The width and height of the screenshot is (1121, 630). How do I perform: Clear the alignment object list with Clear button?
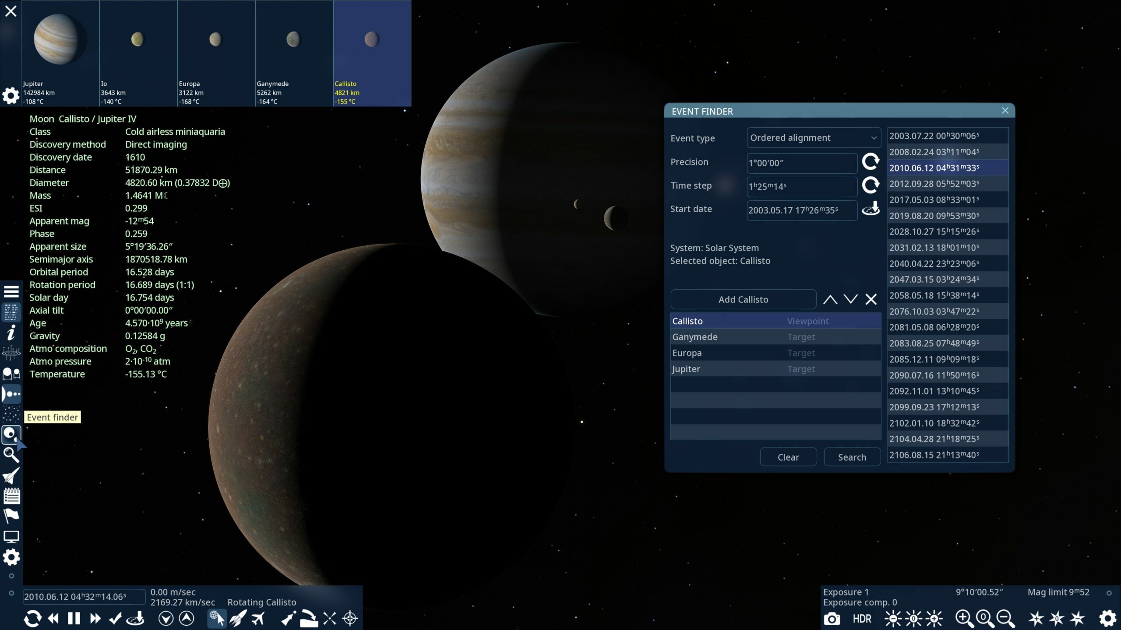pos(788,457)
